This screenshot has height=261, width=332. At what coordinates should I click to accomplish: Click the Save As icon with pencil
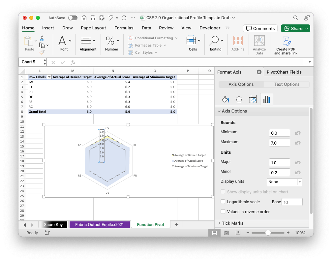tap(102, 18)
